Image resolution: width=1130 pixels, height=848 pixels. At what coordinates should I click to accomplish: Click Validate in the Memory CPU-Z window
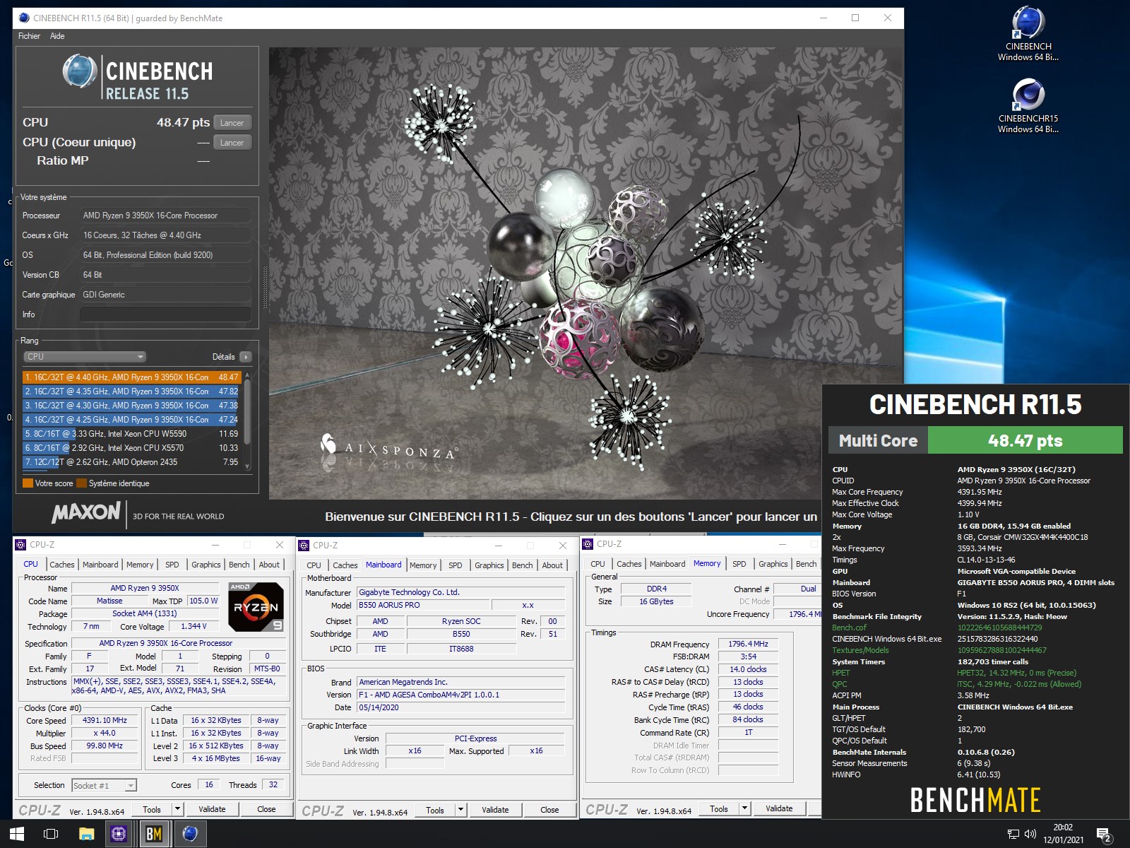(779, 809)
